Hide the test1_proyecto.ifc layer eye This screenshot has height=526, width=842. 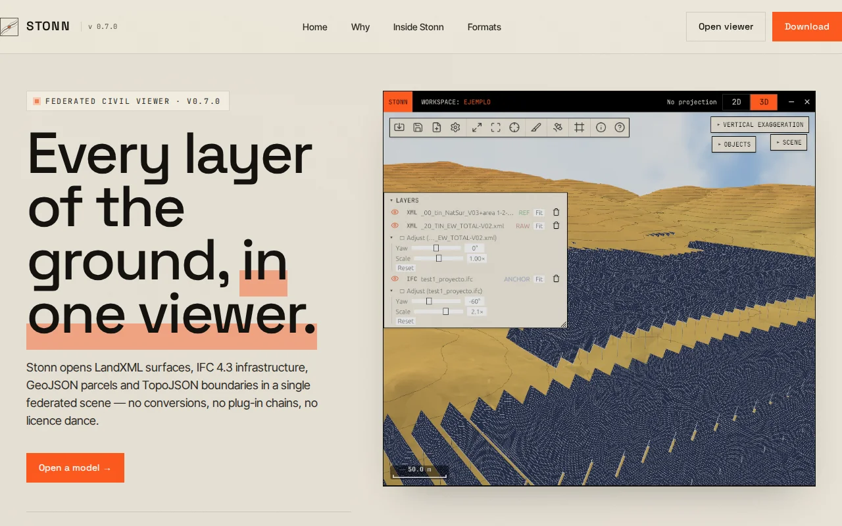pos(395,279)
